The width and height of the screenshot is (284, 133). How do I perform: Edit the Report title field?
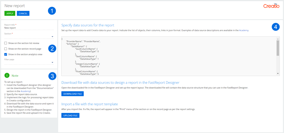pos(28,28)
